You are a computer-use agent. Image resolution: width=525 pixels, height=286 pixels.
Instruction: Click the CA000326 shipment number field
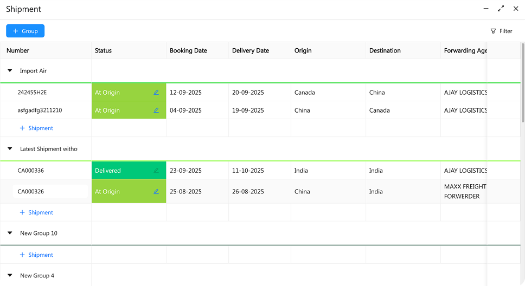(50, 192)
